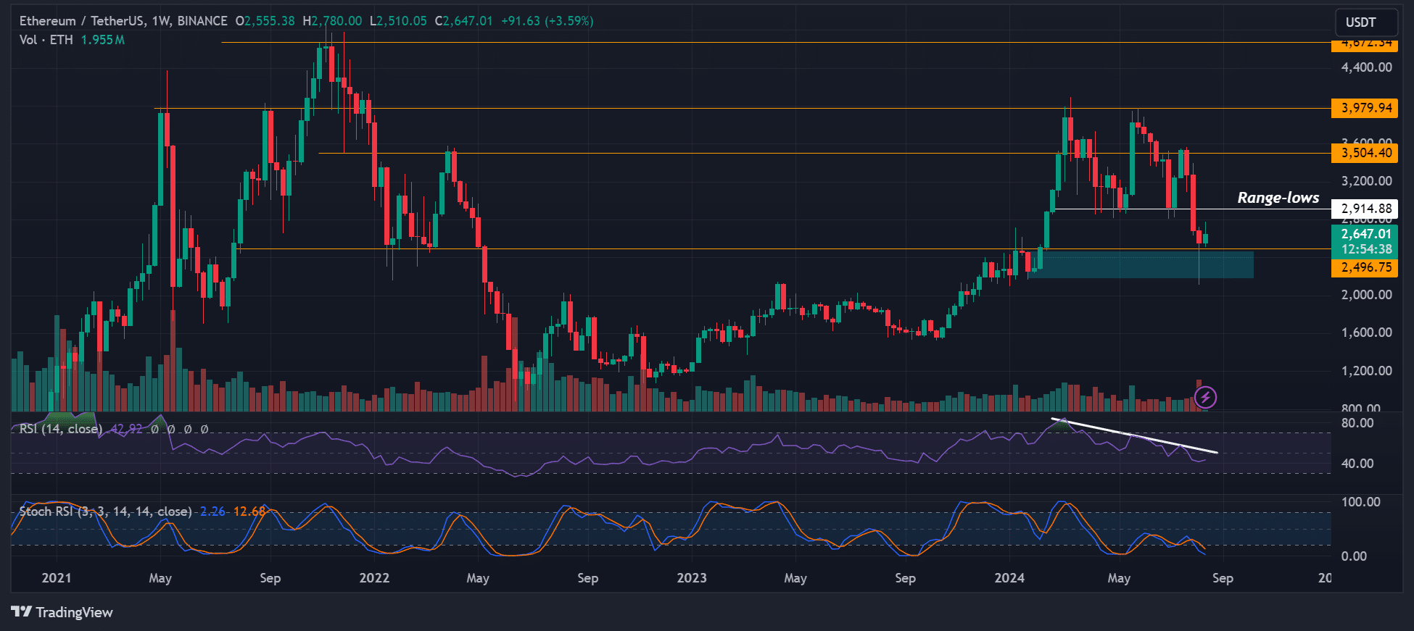Select the 3,979.94 price label

pyautogui.click(x=1365, y=108)
